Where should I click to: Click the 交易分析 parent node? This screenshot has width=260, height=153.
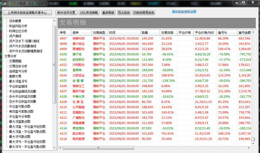tap(11, 56)
